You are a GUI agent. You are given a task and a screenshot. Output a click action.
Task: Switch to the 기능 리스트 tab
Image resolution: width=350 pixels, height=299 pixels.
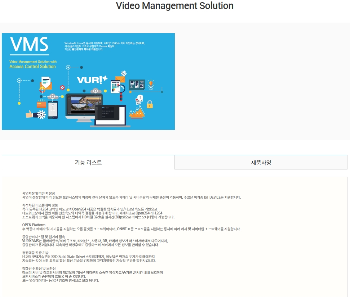pos(88,162)
